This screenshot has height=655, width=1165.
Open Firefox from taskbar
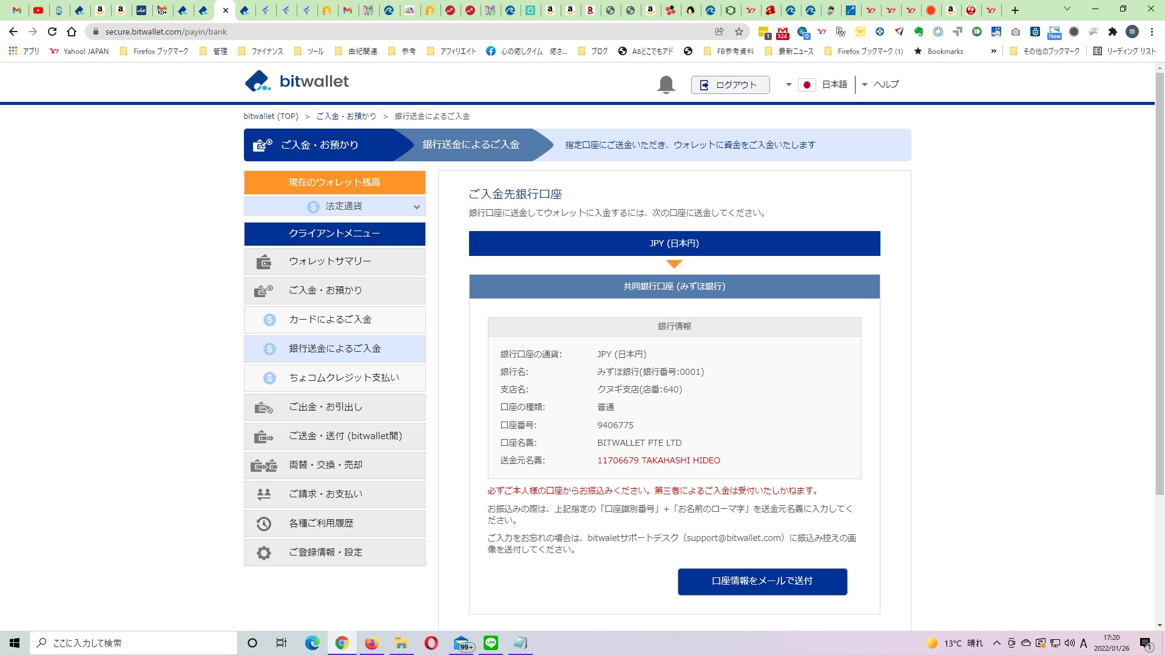371,643
